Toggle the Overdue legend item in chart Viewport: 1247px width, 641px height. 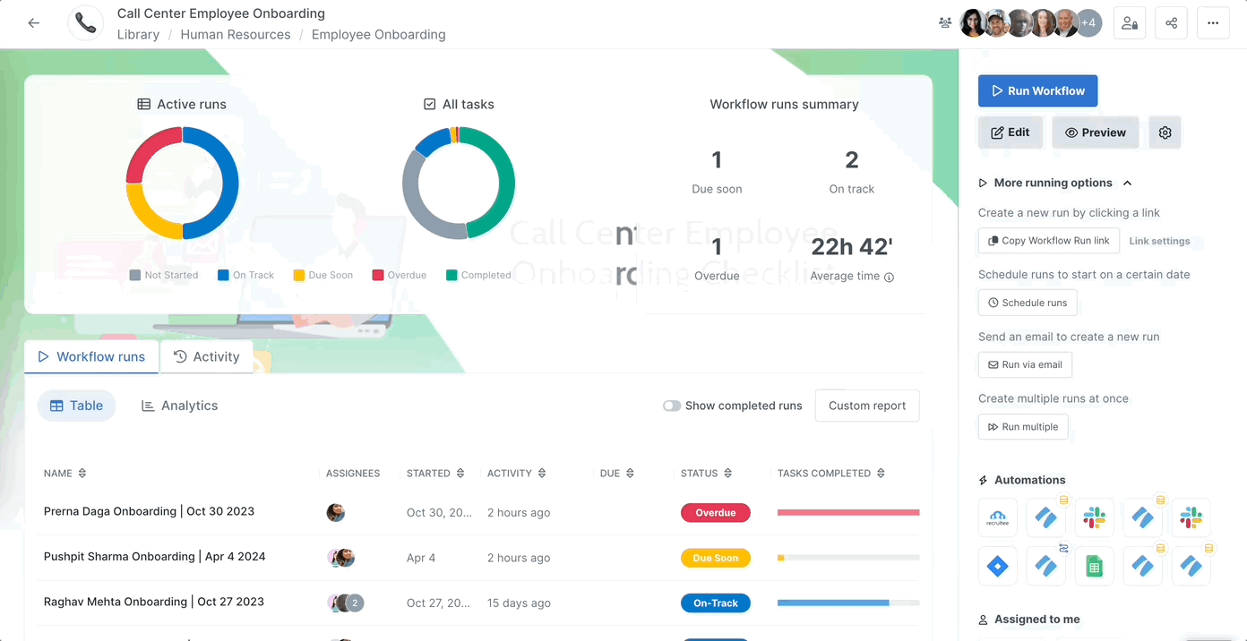point(399,275)
